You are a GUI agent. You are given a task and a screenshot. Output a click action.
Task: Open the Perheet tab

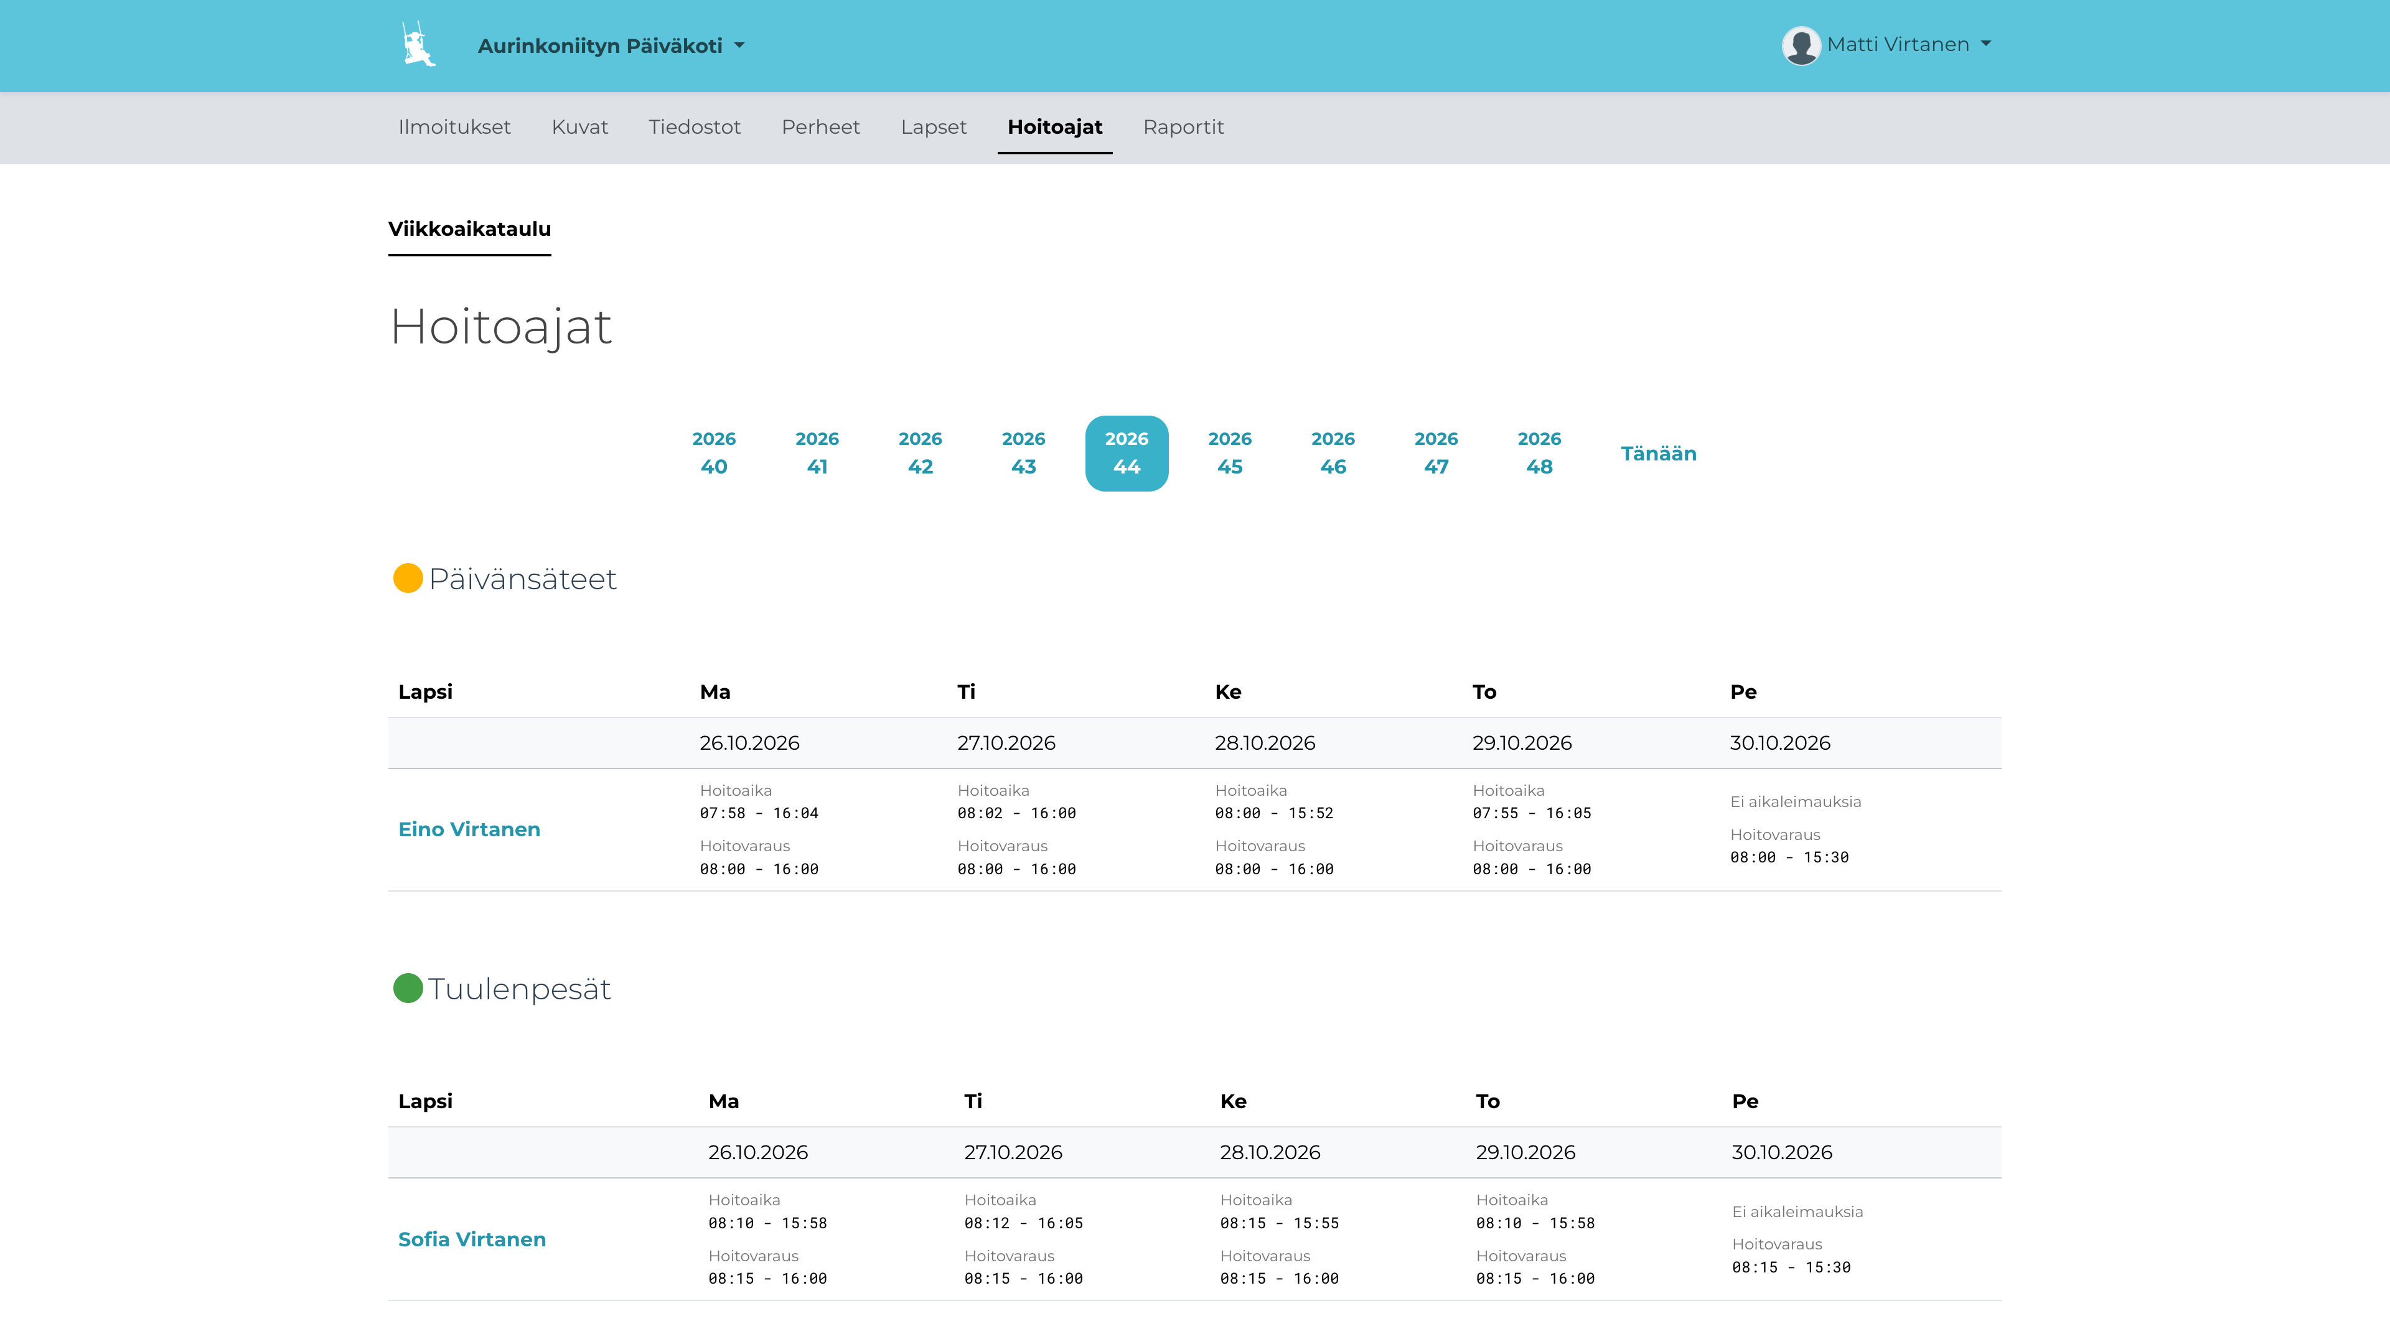821,127
